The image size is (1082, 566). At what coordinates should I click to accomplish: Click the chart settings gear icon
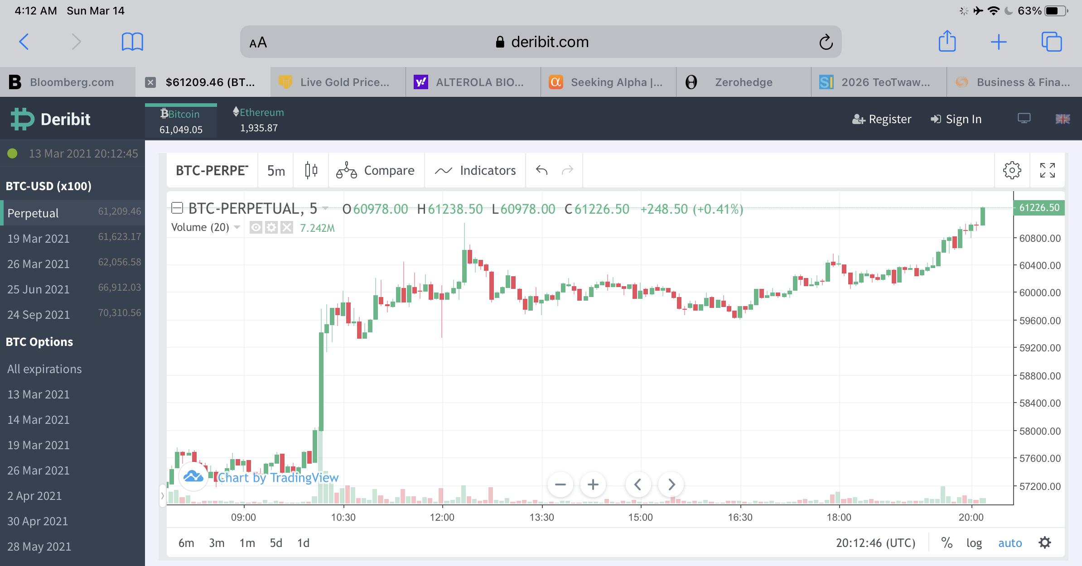1012,171
